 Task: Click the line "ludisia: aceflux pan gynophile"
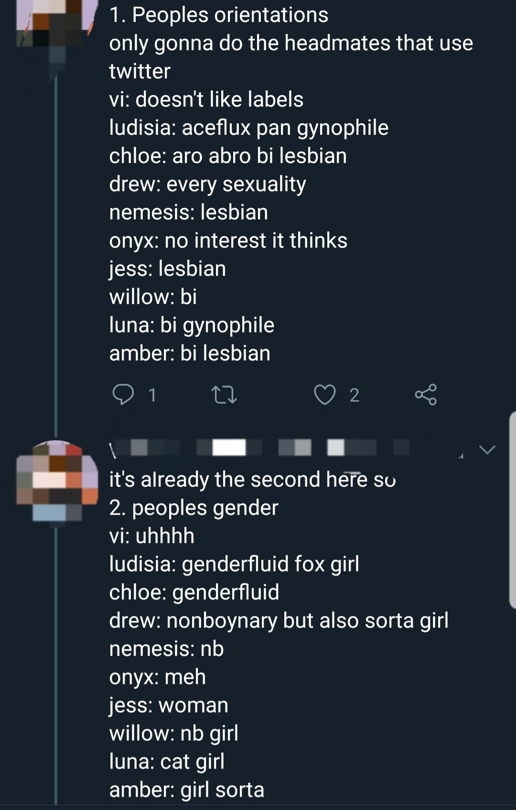[x=248, y=128]
